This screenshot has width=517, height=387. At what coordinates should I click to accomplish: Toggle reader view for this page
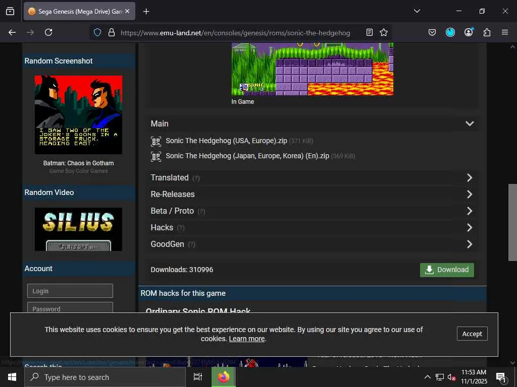[x=370, y=32]
